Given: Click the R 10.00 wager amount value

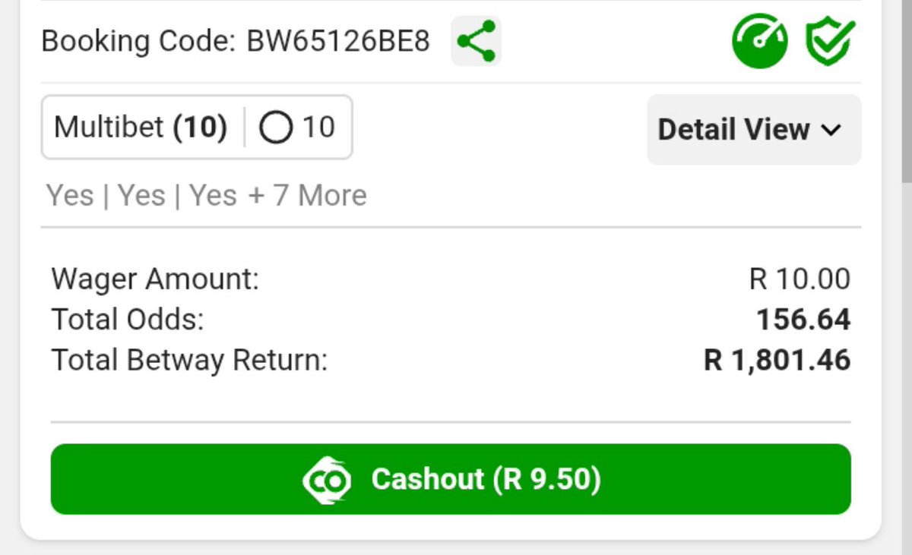Looking at the screenshot, I should (800, 279).
